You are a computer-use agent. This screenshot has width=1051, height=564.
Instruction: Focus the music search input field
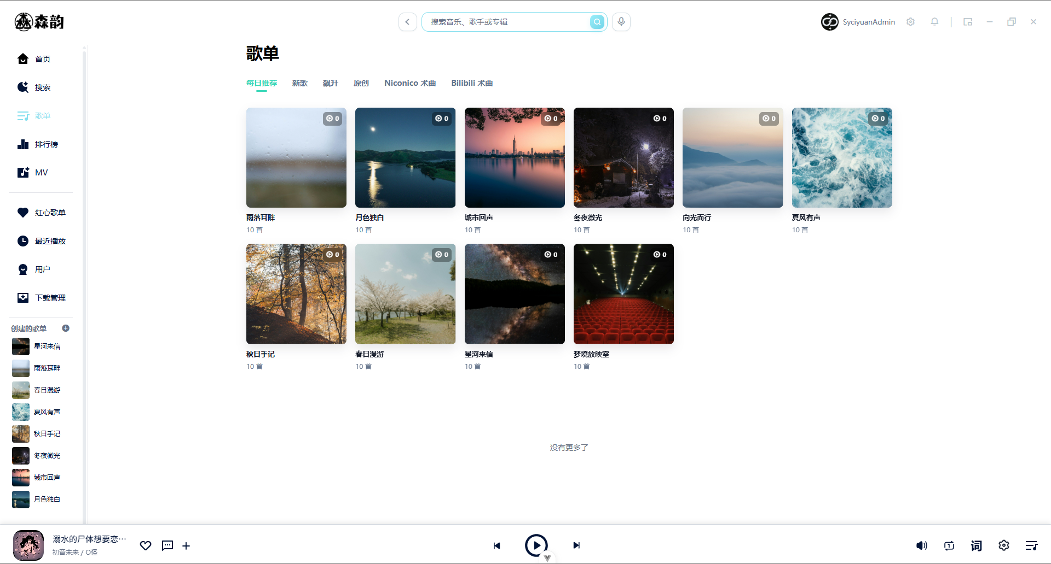point(507,22)
